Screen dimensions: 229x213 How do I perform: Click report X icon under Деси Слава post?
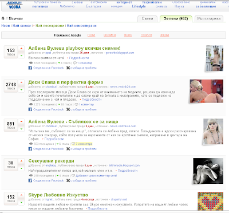coord(68,109)
